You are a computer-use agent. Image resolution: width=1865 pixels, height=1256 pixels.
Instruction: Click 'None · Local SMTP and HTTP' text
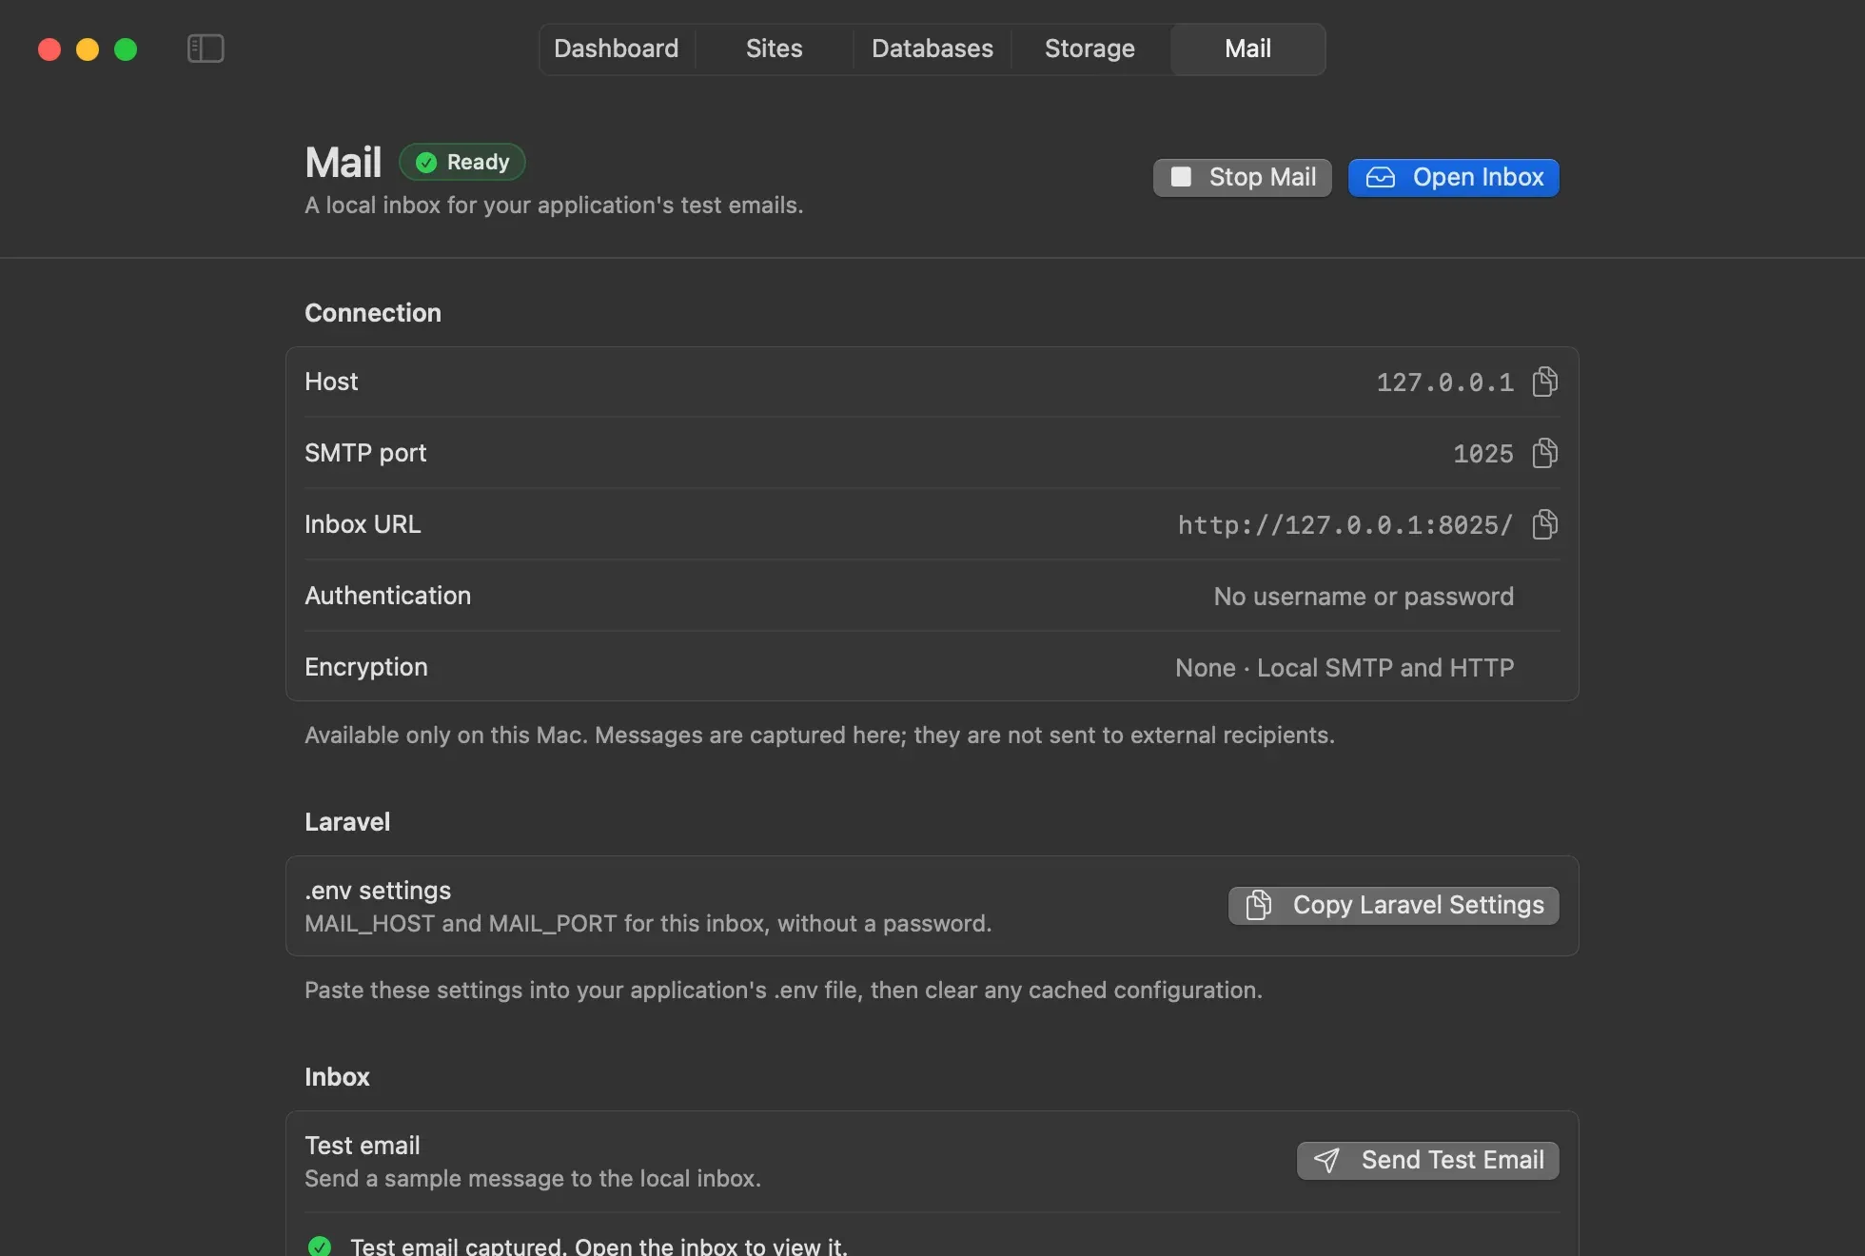click(1344, 668)
